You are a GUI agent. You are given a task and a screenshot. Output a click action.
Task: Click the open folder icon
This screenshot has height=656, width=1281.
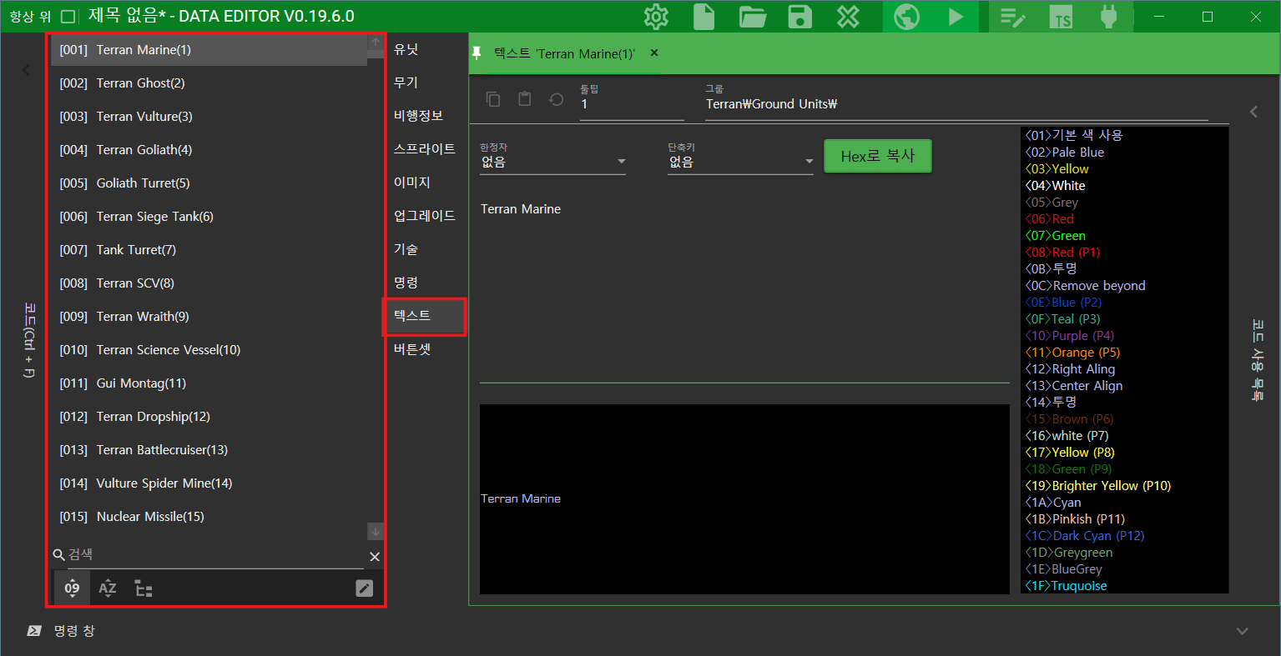[752, 17]
